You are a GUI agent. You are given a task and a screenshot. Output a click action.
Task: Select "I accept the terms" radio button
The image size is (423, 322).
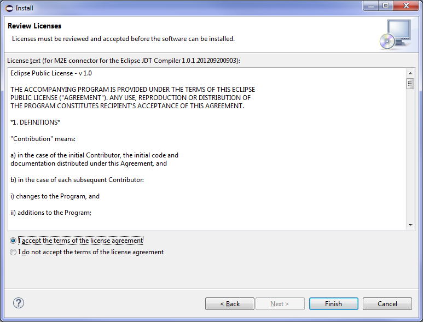click(x=13, y=241)
